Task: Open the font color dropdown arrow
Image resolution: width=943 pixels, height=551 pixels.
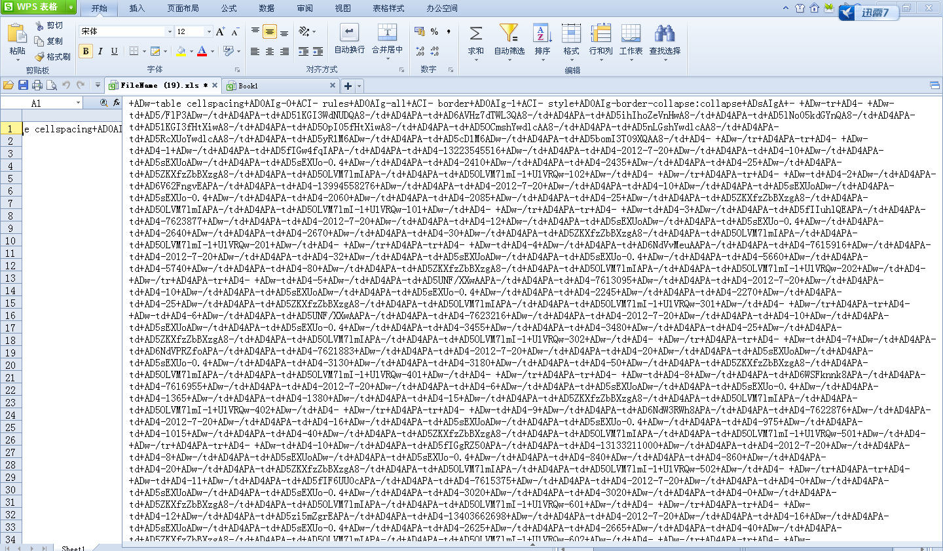Action: [212, 51]
